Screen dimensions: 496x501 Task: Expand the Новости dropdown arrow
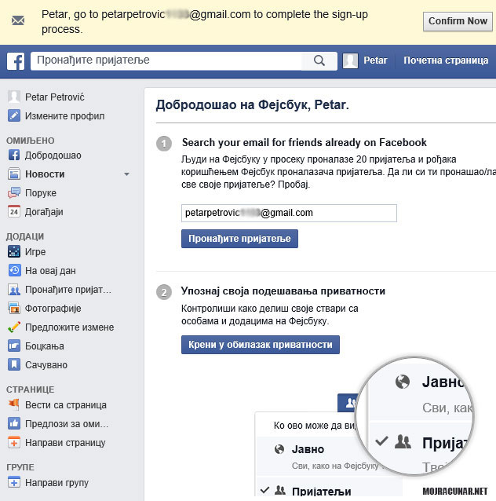point(127,174)
